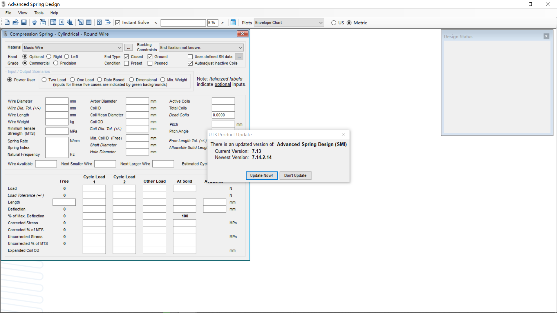Select the US units radio button
The height and width of the screenshot is (313, 557).
[334, 23]
